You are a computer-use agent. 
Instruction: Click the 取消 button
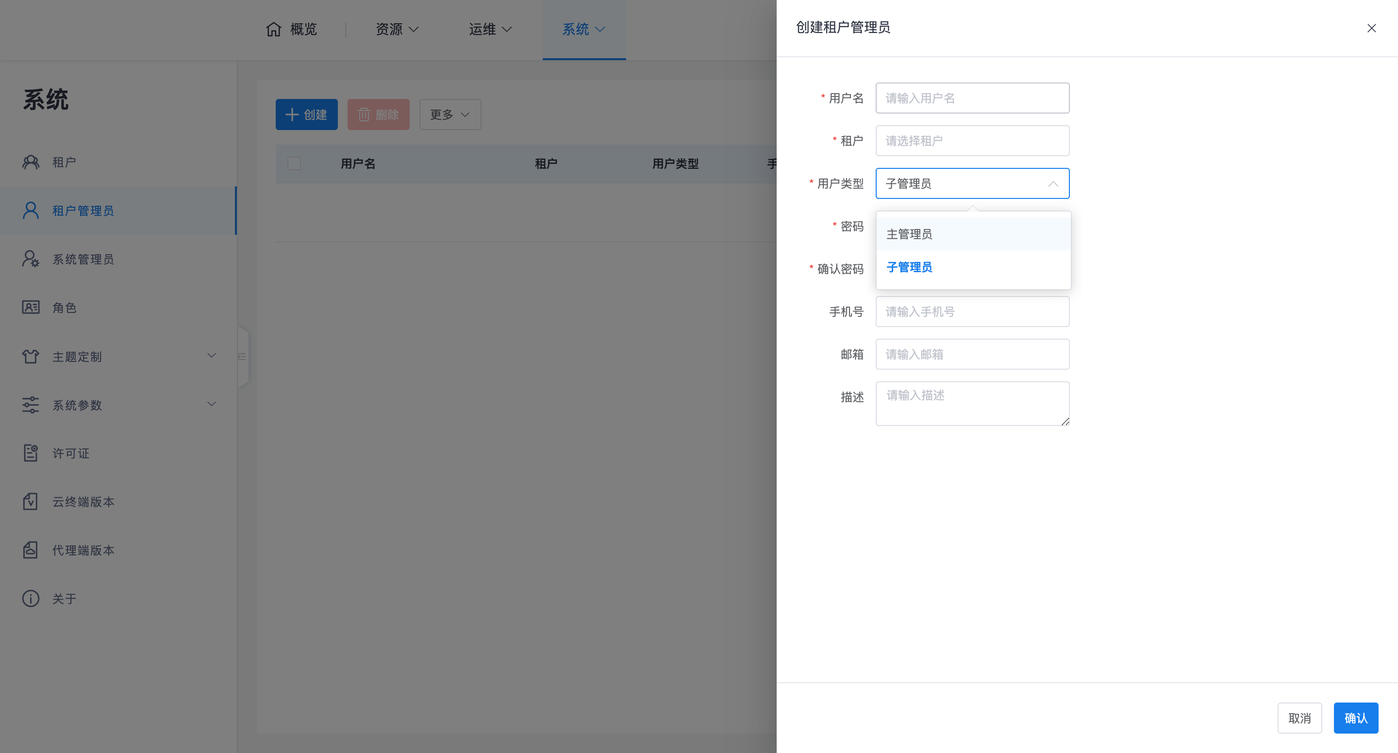point(1300,718)
